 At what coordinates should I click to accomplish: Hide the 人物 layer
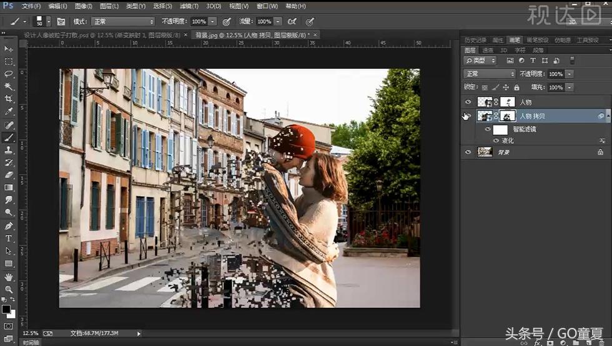tap(468, 102)
